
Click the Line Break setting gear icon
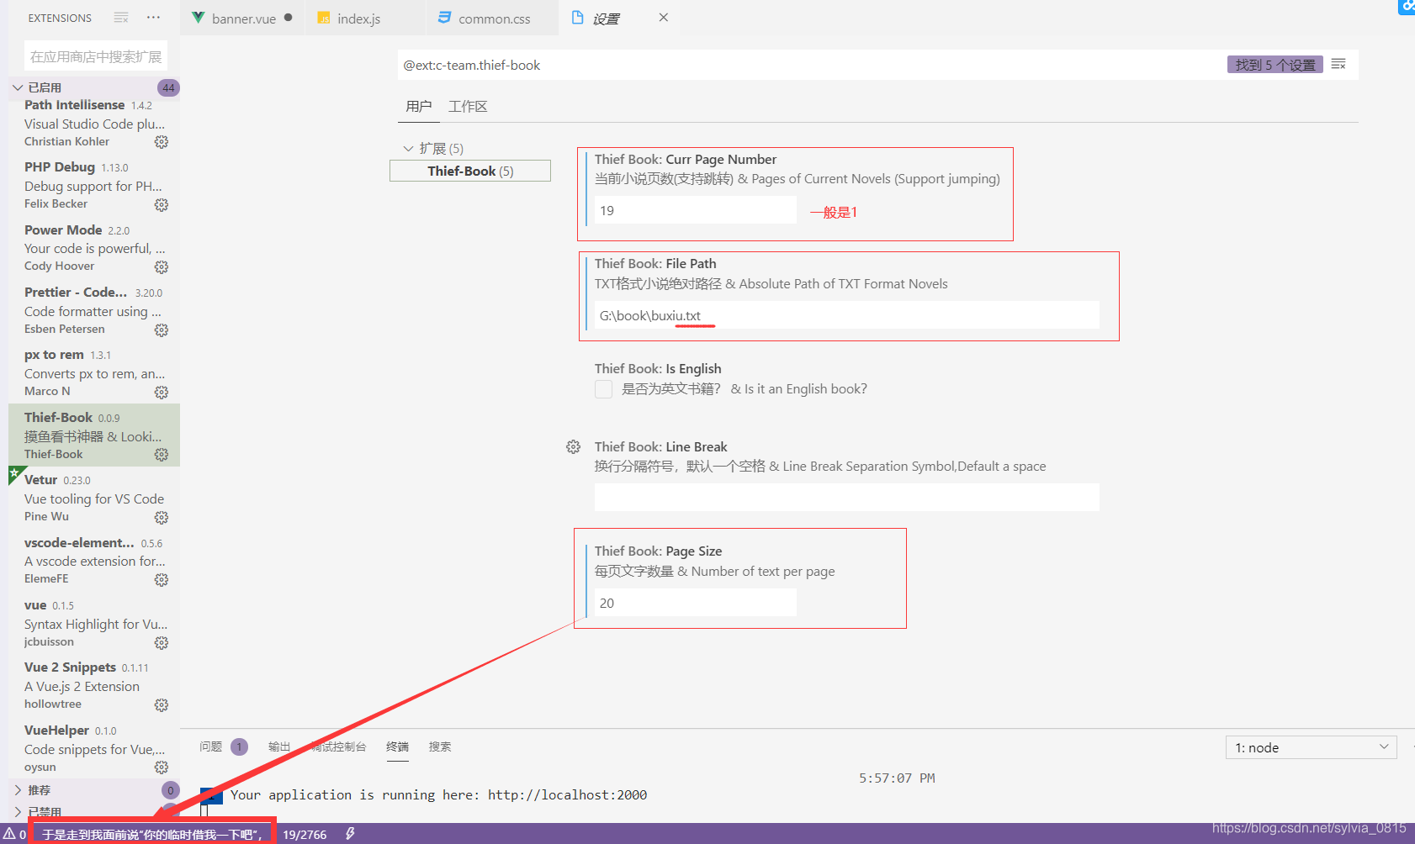tap(573, 447)
